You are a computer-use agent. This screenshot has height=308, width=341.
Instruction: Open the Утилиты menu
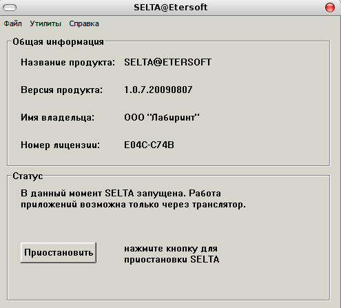point(45,23)
